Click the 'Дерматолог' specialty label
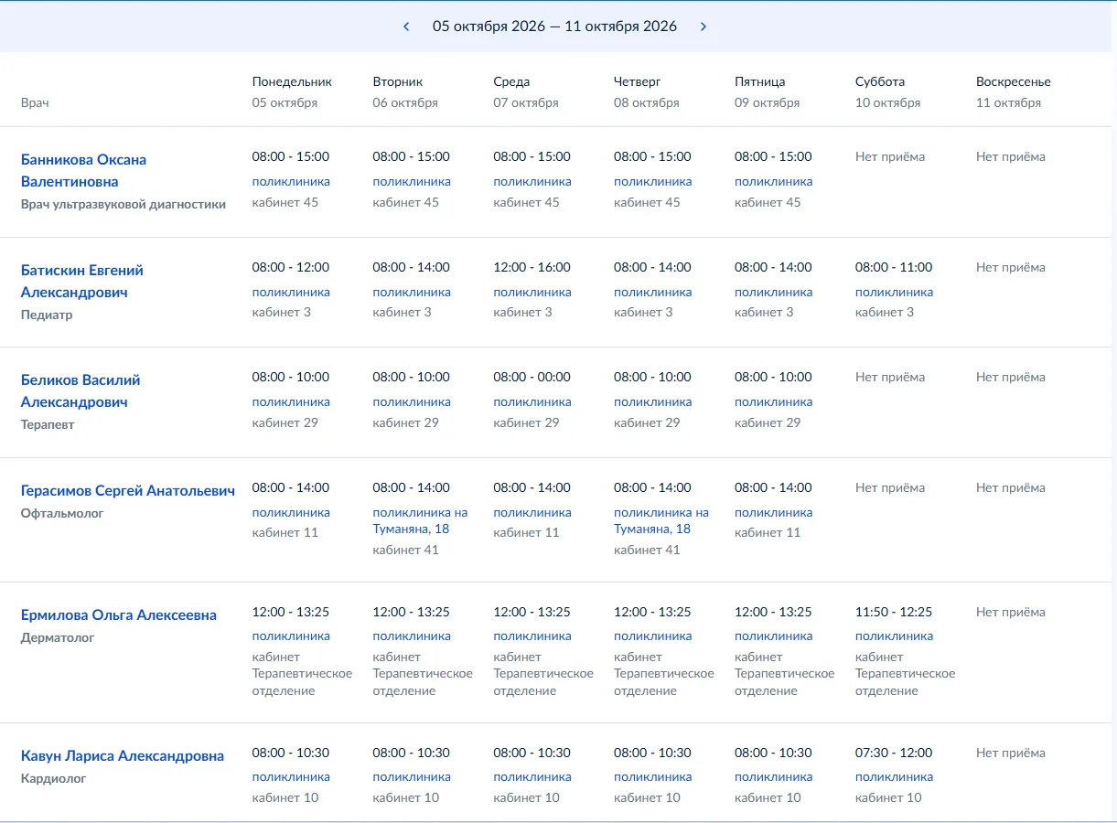1117x823 pixels. 58,637
